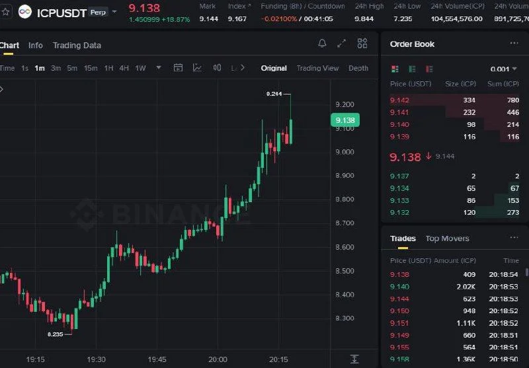The height and width of the screenshot is (368, 529).
Task: Click trades list scrollbar
Action: [x=526, y=272]
